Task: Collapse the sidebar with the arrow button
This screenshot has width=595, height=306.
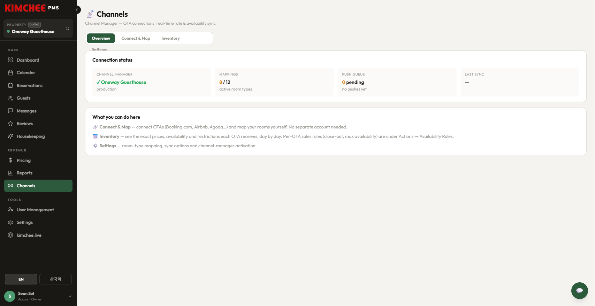Action: (x=77, y=10)
